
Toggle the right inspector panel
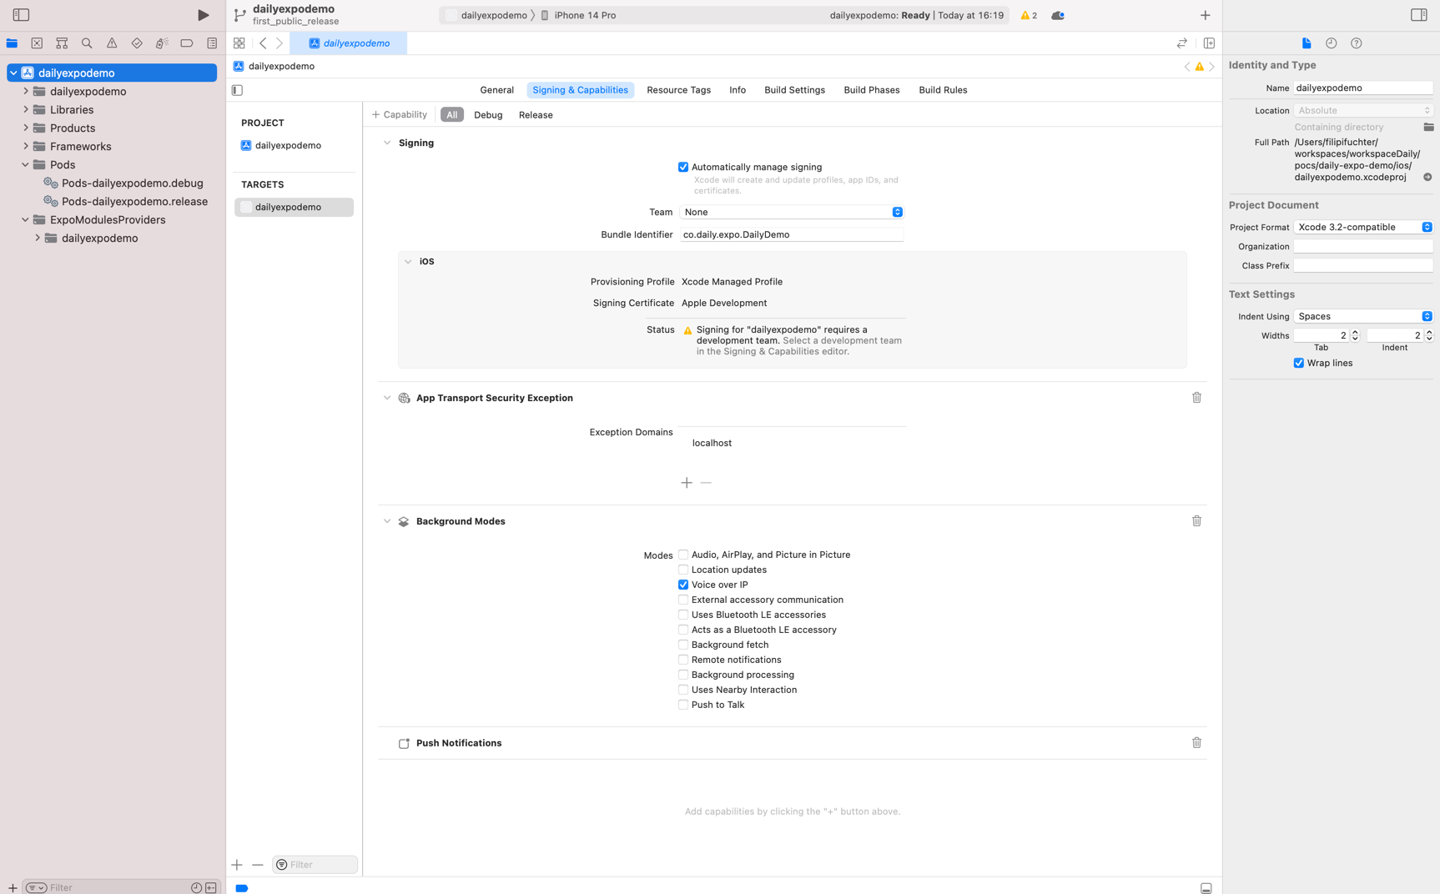tap(1418, 15)
